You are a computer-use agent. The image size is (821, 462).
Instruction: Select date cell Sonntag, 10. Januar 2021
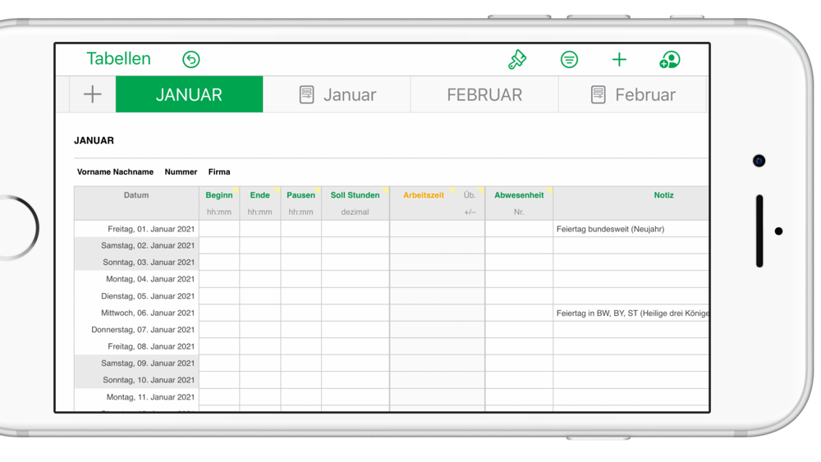point(136,380)
